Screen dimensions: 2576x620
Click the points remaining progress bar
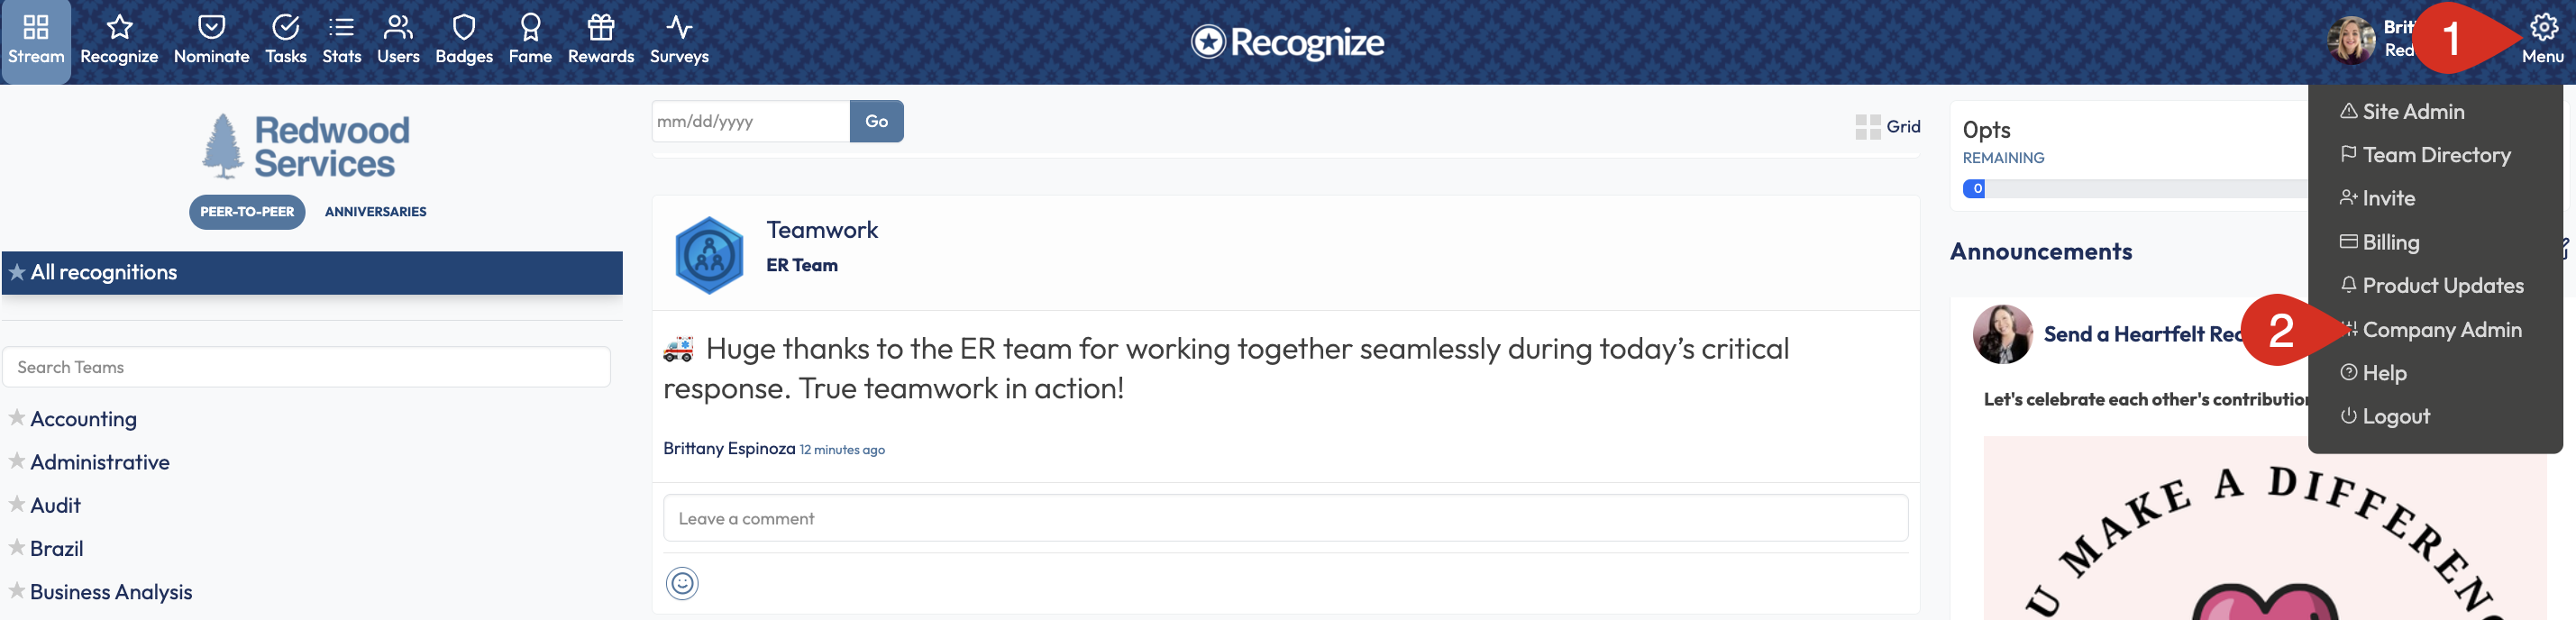2134,189
